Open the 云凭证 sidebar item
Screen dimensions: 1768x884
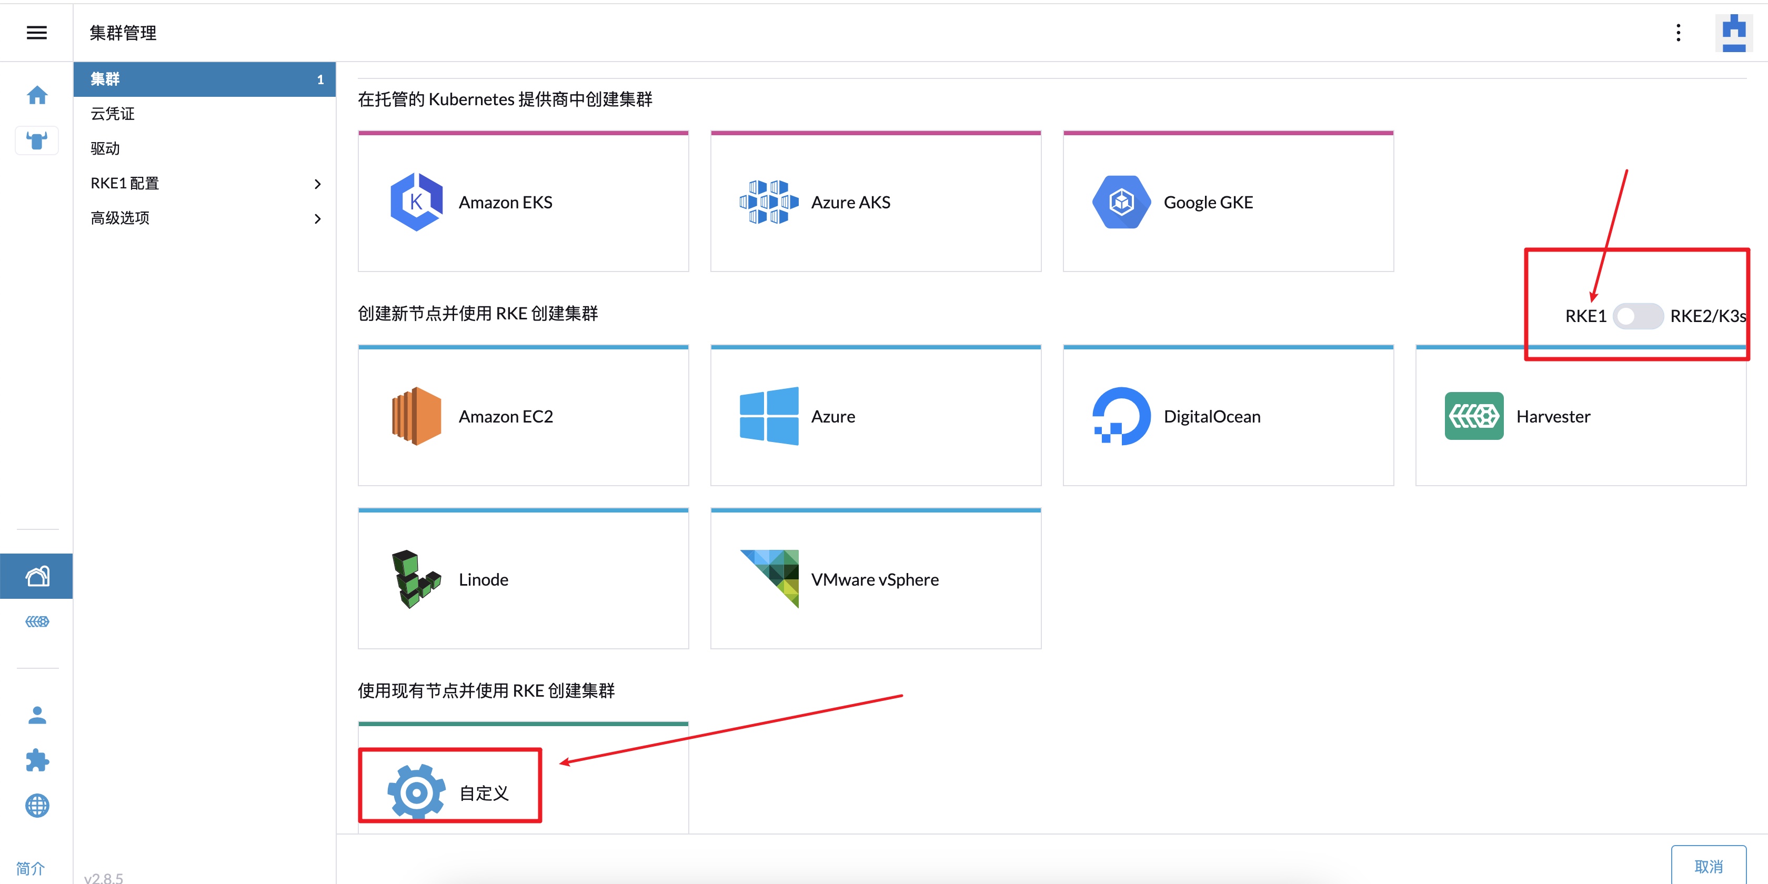click(x=205, y=114)
